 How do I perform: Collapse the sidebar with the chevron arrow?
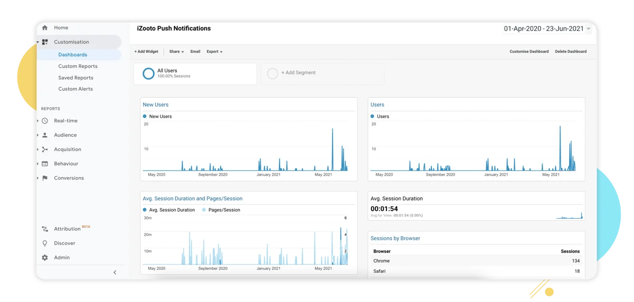tap(115, 273)
